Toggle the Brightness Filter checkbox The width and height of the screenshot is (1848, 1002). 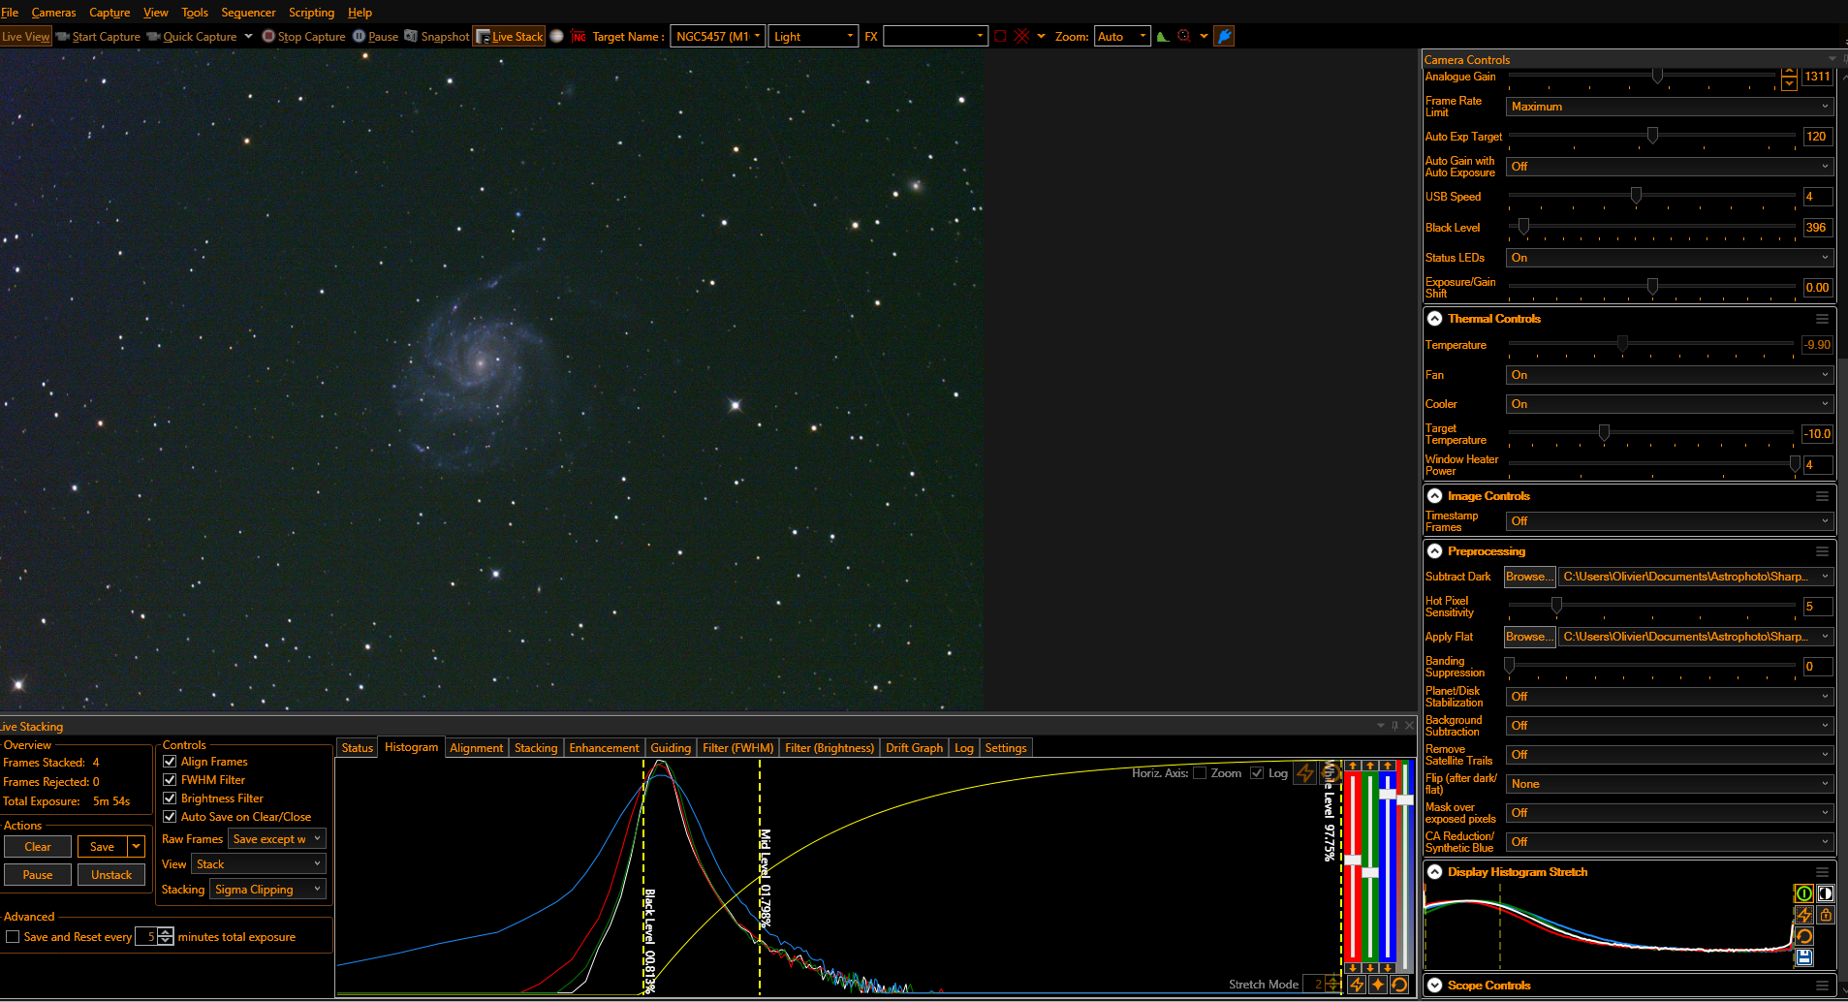pos(170,798)
